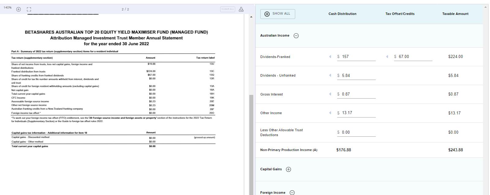Click the Dividends - Unfranked row label
490x195 pixels.
(278, 76)
